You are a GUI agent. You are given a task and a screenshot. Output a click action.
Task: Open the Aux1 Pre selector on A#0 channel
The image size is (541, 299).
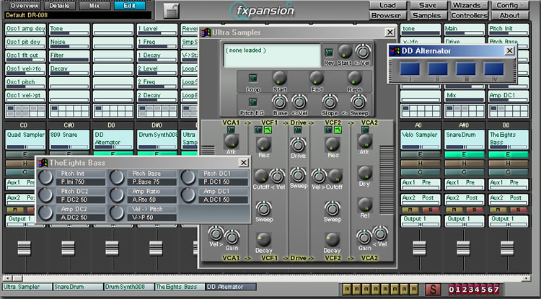tap(460, 183)
